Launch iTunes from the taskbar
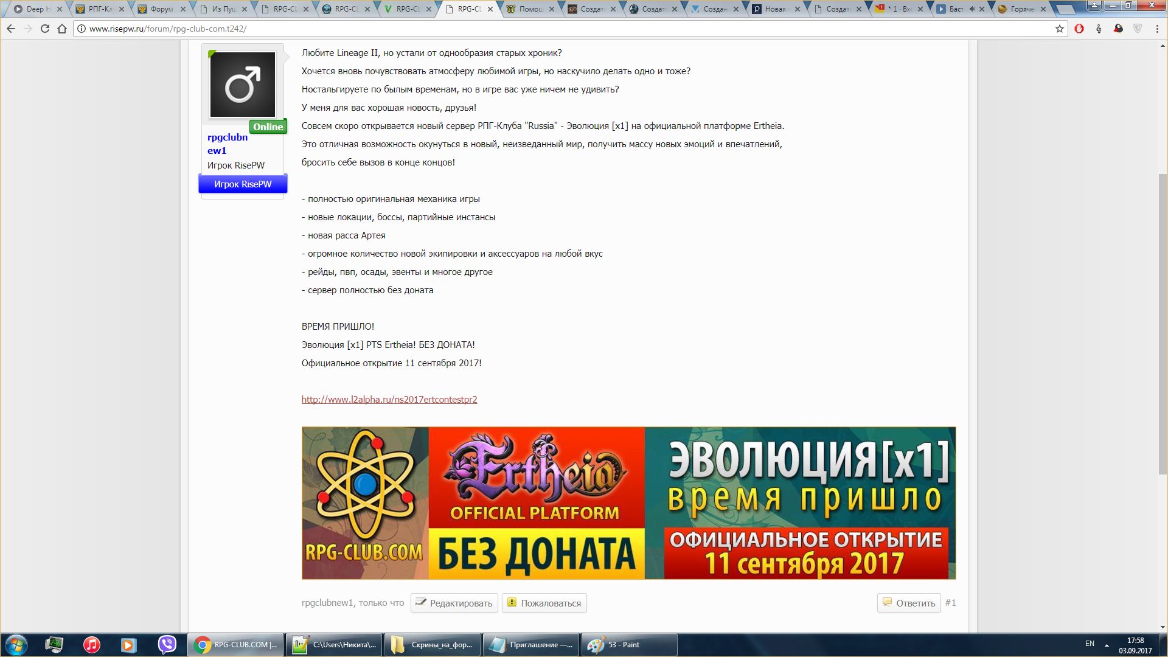1168x657 pixels. pos(92,645)
